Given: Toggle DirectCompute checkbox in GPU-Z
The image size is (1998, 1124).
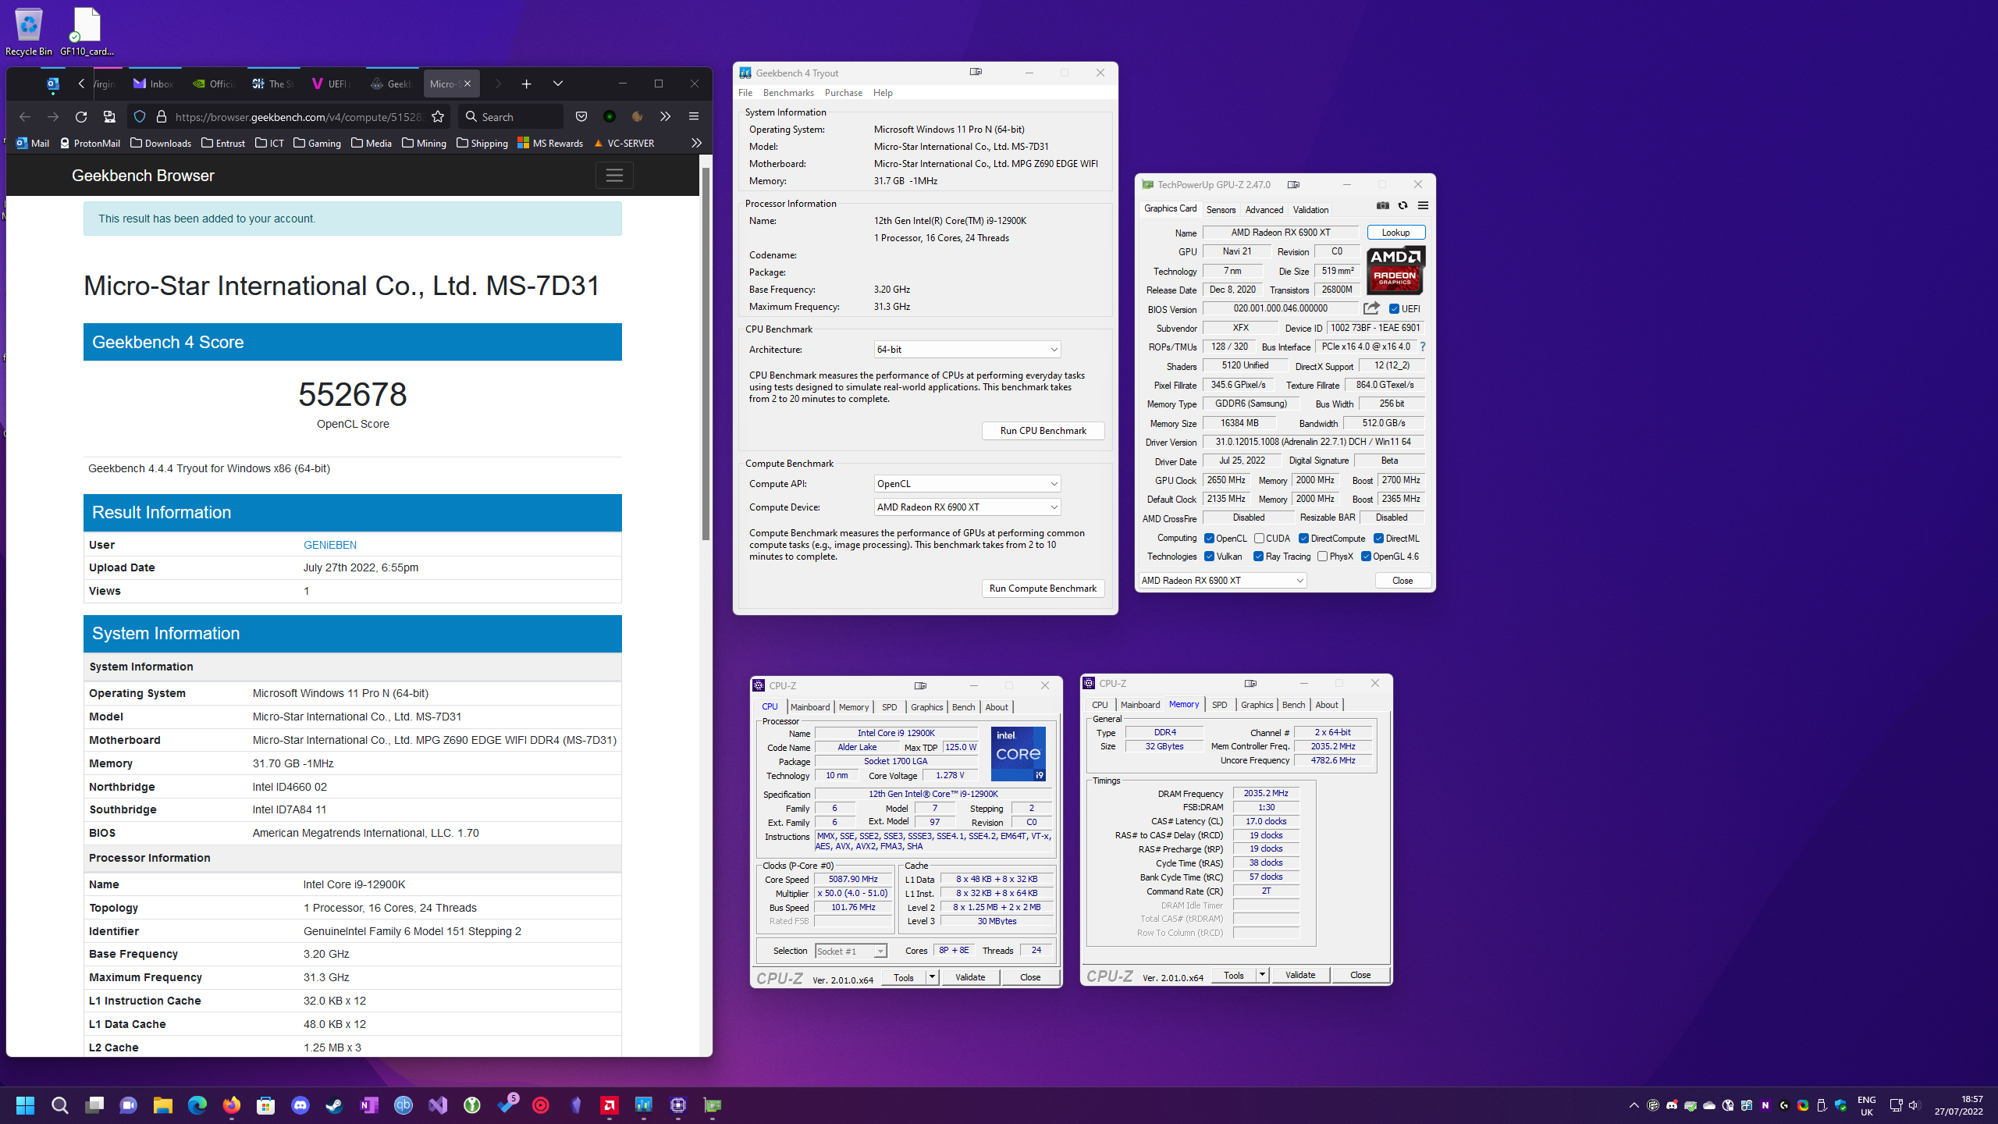Looking at the screenshot, I should pos(1303,539).
